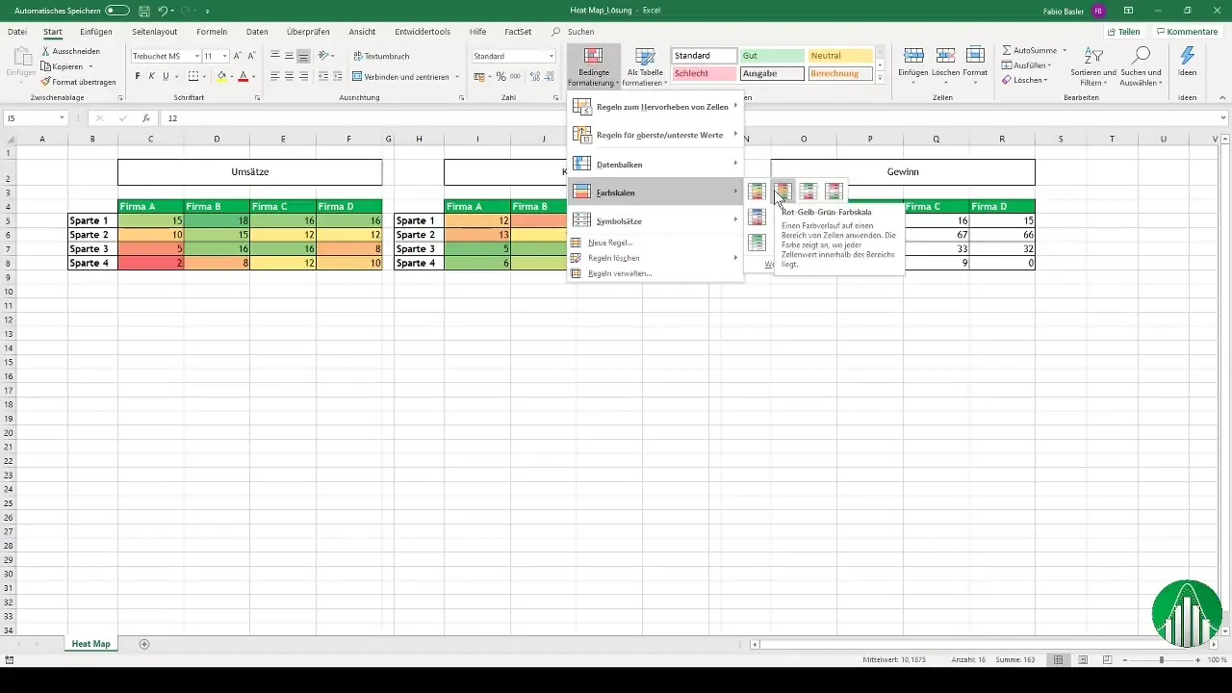Open the font name dropdown Trebuchet MS
The image size is (1232, 693).
coord(196,56)
